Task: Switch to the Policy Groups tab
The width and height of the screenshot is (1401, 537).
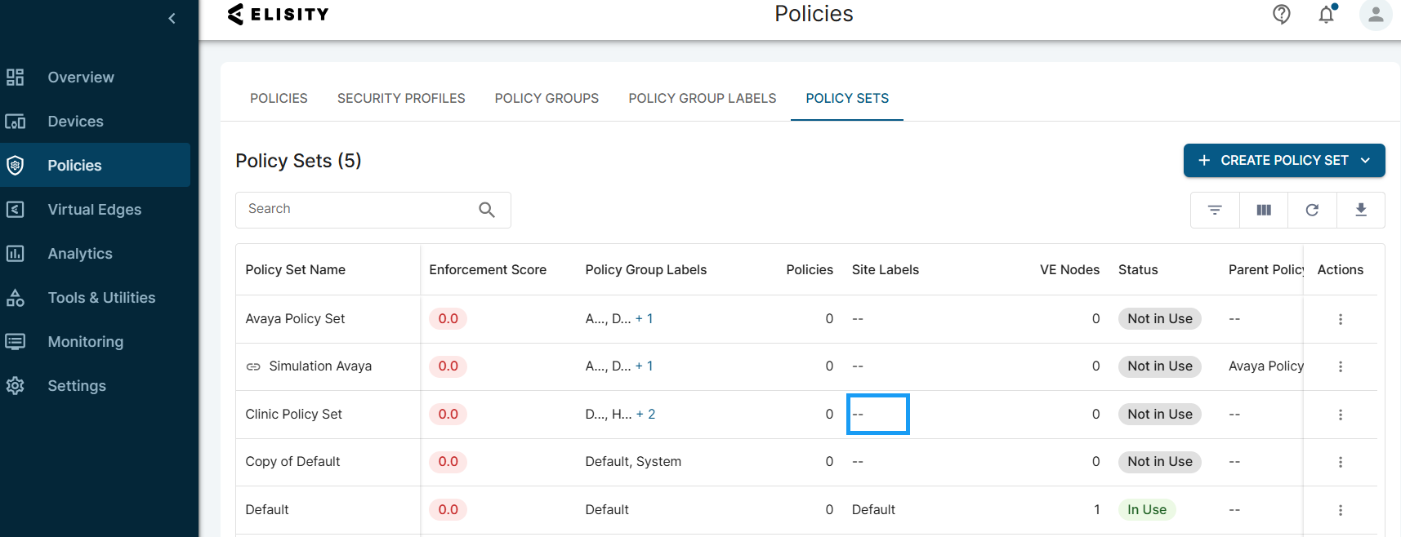Action: click(x=547, y=99)
